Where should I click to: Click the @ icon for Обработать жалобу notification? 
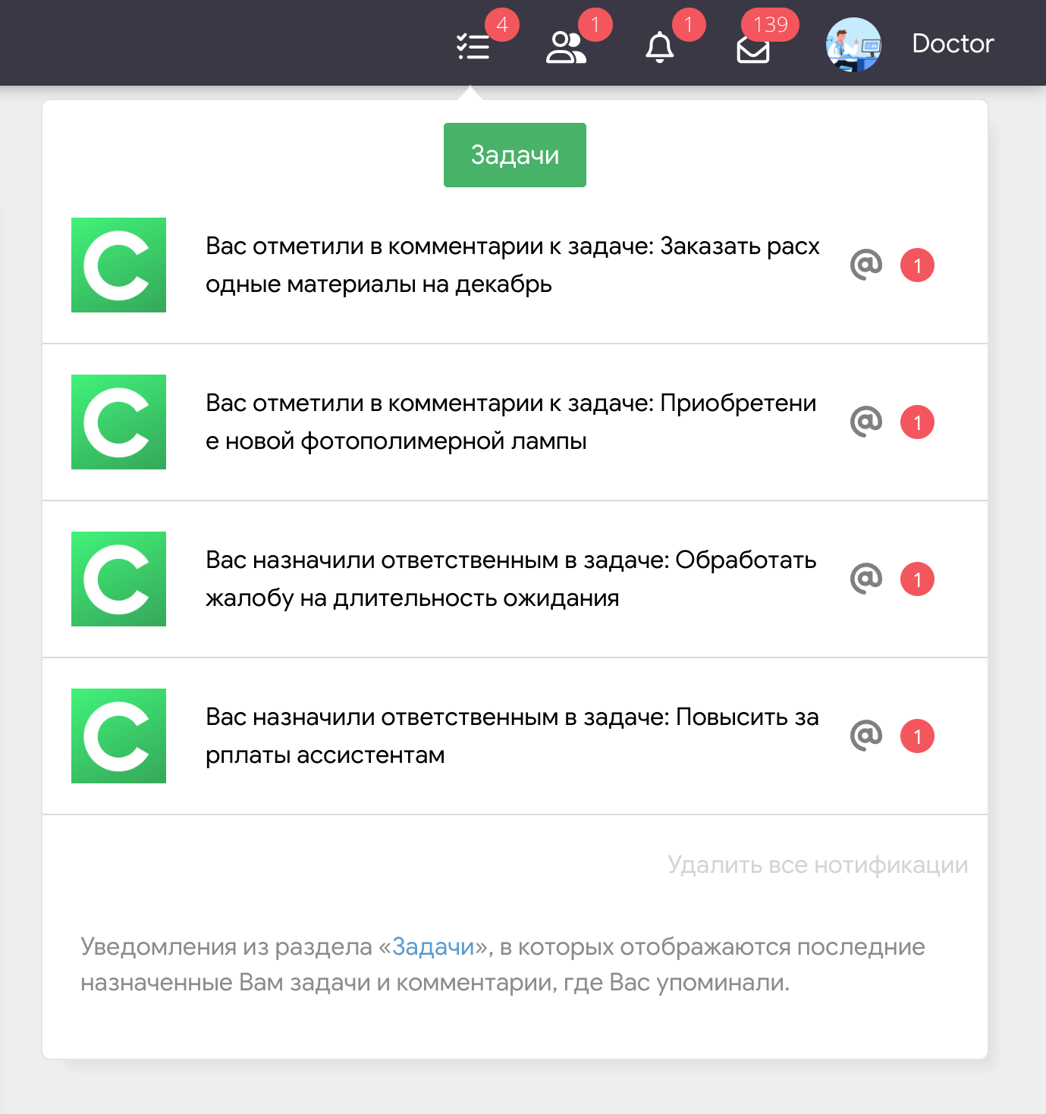(x=866, y=579)
